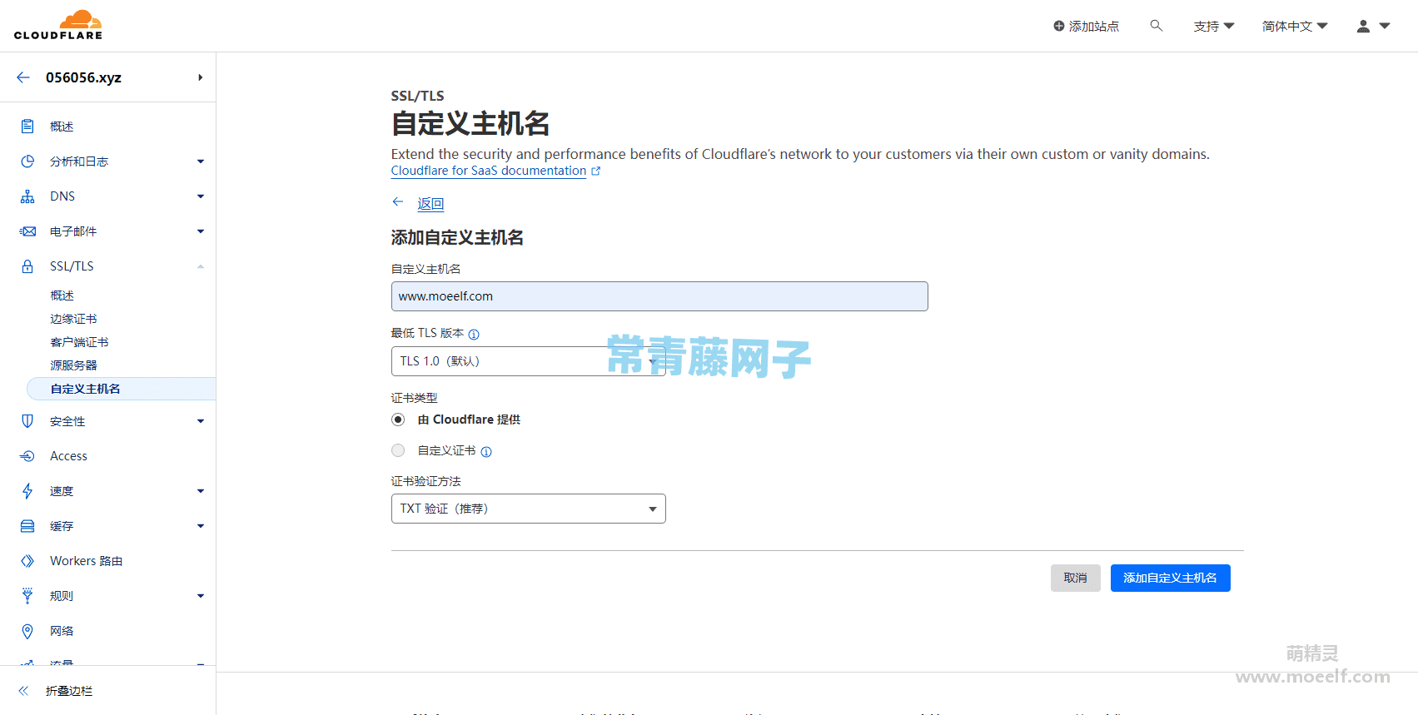This screenshot has width=1418, height=715.
Task: Click the 网络 location pin icon
Action: 27,631
